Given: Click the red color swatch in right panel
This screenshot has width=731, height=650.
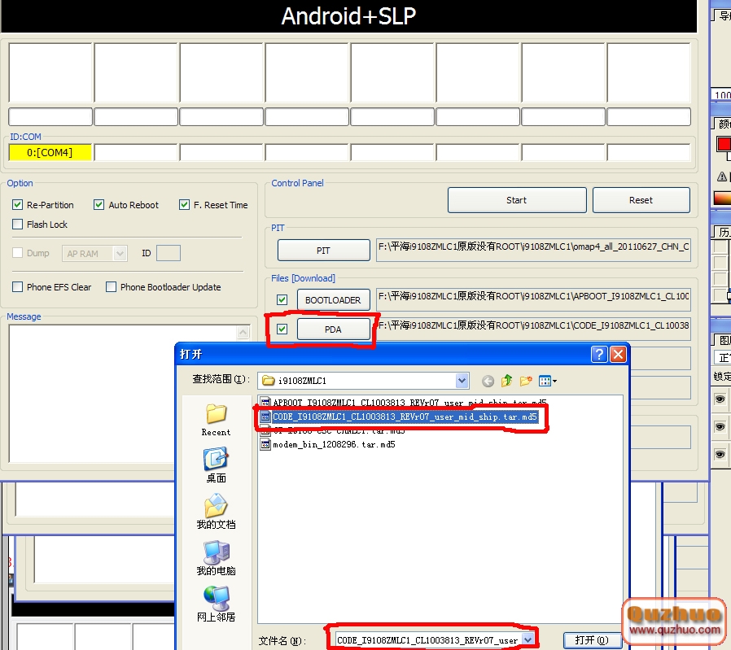Looking at the screenshot, I should point(724,143).
